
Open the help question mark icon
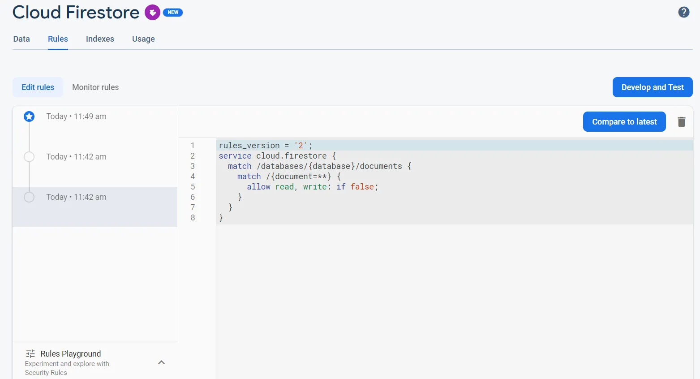[x=683, y=12]
